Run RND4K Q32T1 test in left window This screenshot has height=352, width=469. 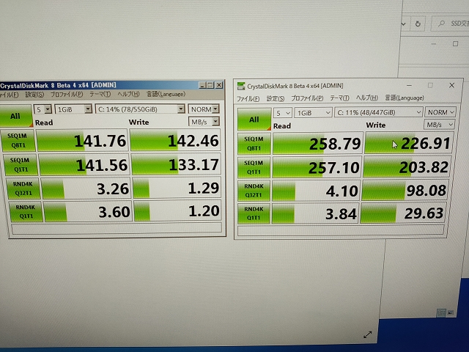[x=23, y=188]
